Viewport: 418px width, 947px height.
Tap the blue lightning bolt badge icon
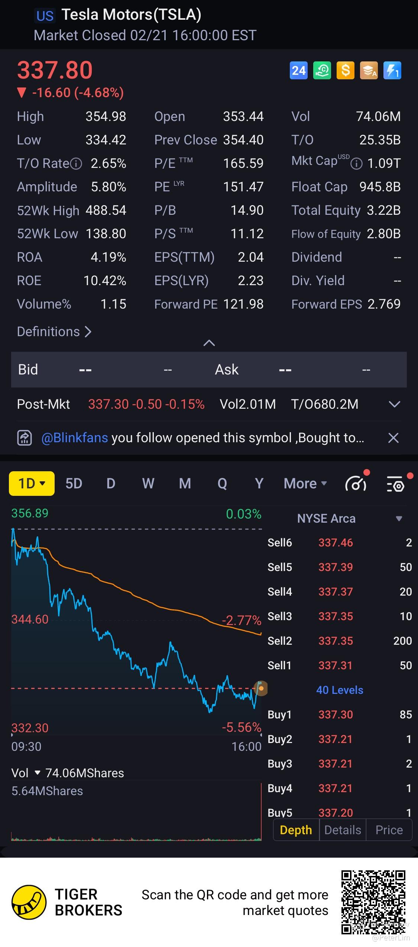(392, 70)
